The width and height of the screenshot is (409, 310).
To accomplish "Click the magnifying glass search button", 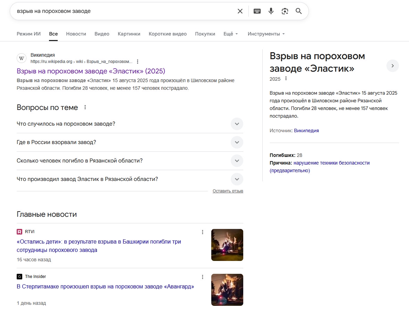I will (x=299, y=11).
